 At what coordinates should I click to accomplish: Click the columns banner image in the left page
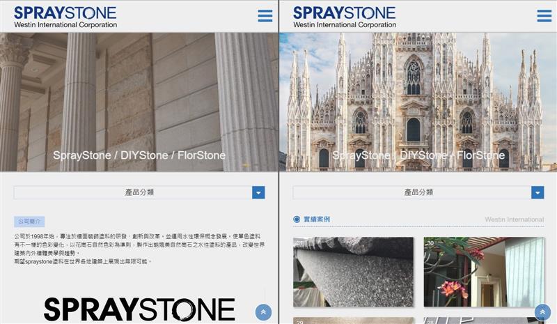click(x=139, y=102)
